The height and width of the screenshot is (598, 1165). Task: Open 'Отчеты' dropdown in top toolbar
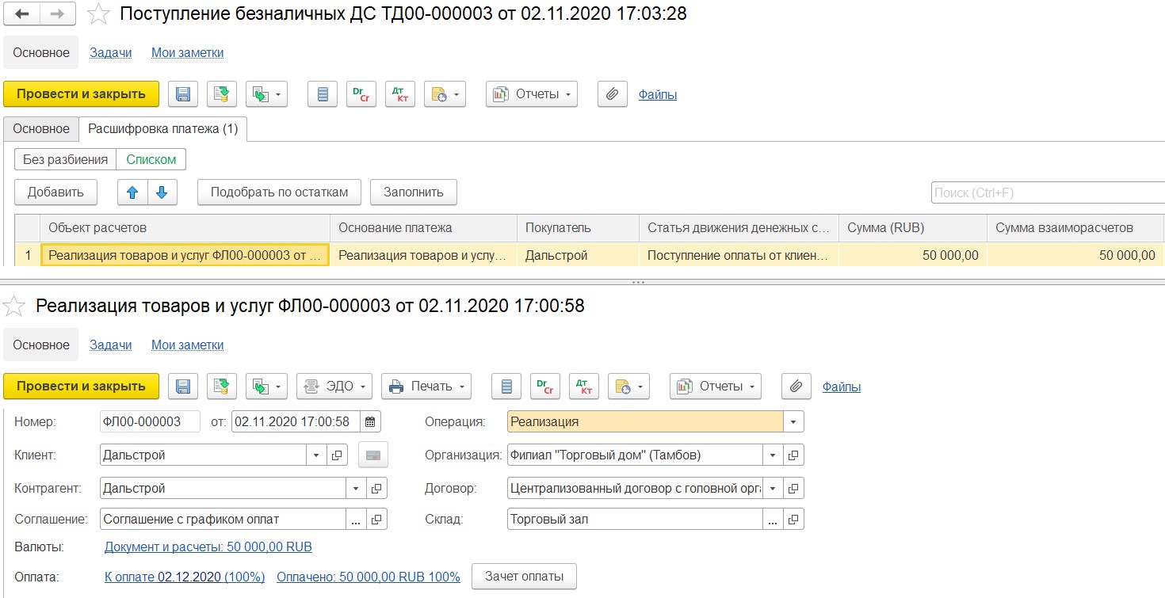point(531,94)
